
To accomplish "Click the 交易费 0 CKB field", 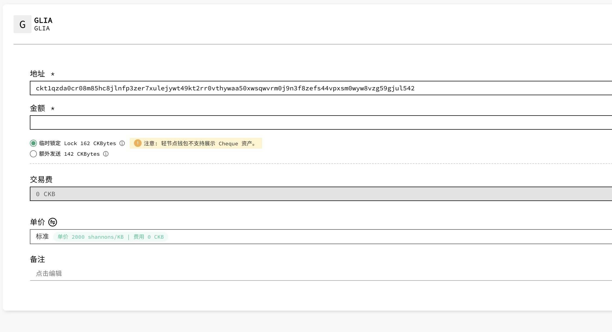I will pos(321,194).
